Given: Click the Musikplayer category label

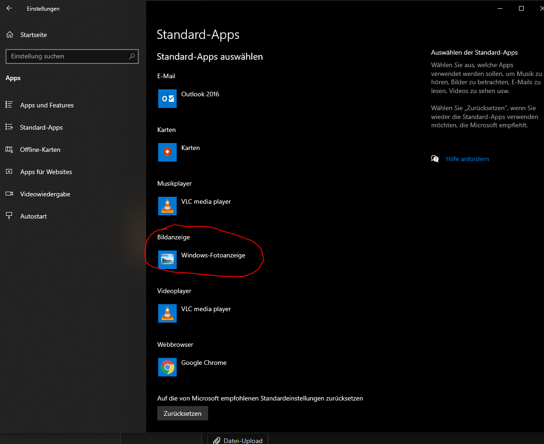Looking at the screenshot, I should point(174,184).
